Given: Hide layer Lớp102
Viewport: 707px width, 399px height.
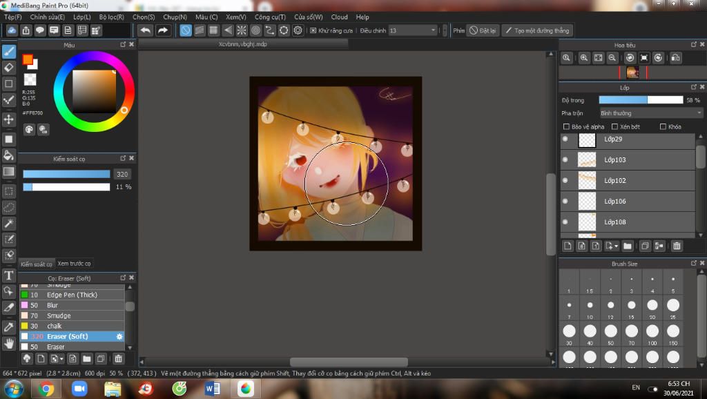Looking at the screenshot, I should click(565, 180).
